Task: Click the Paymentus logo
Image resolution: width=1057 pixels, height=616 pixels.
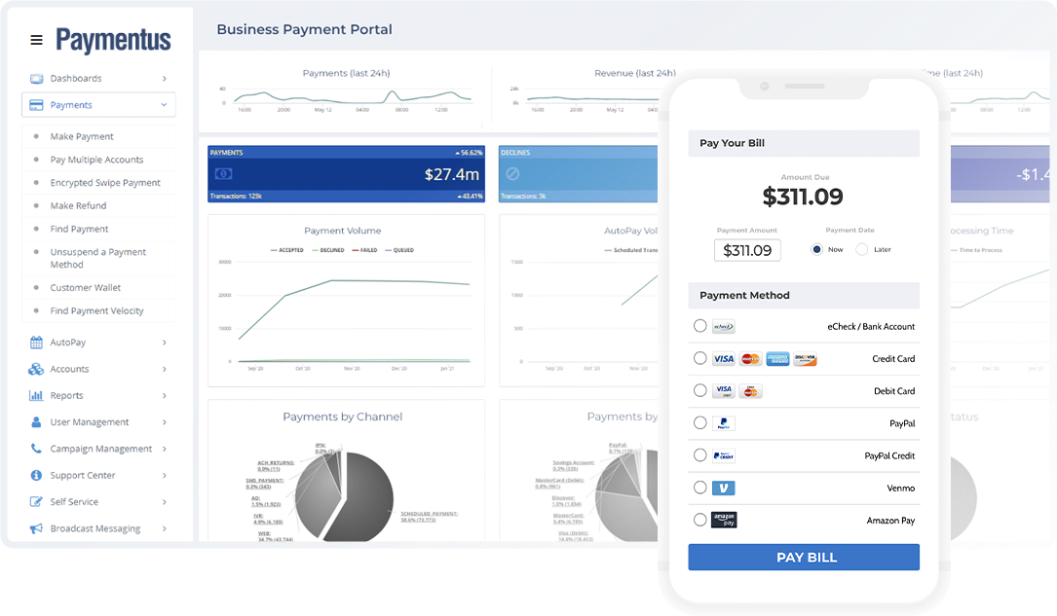Action: (x=113, y=41)
